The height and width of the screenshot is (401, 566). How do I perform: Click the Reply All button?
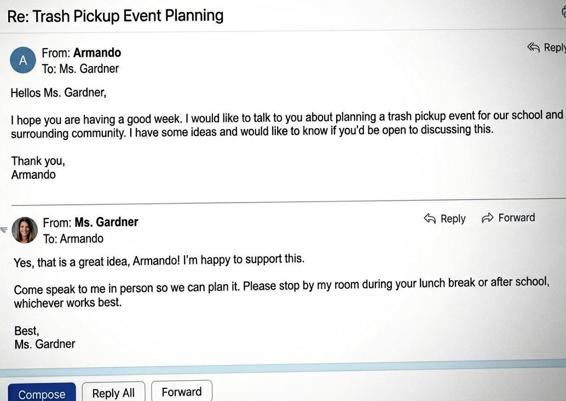[113, 393]
